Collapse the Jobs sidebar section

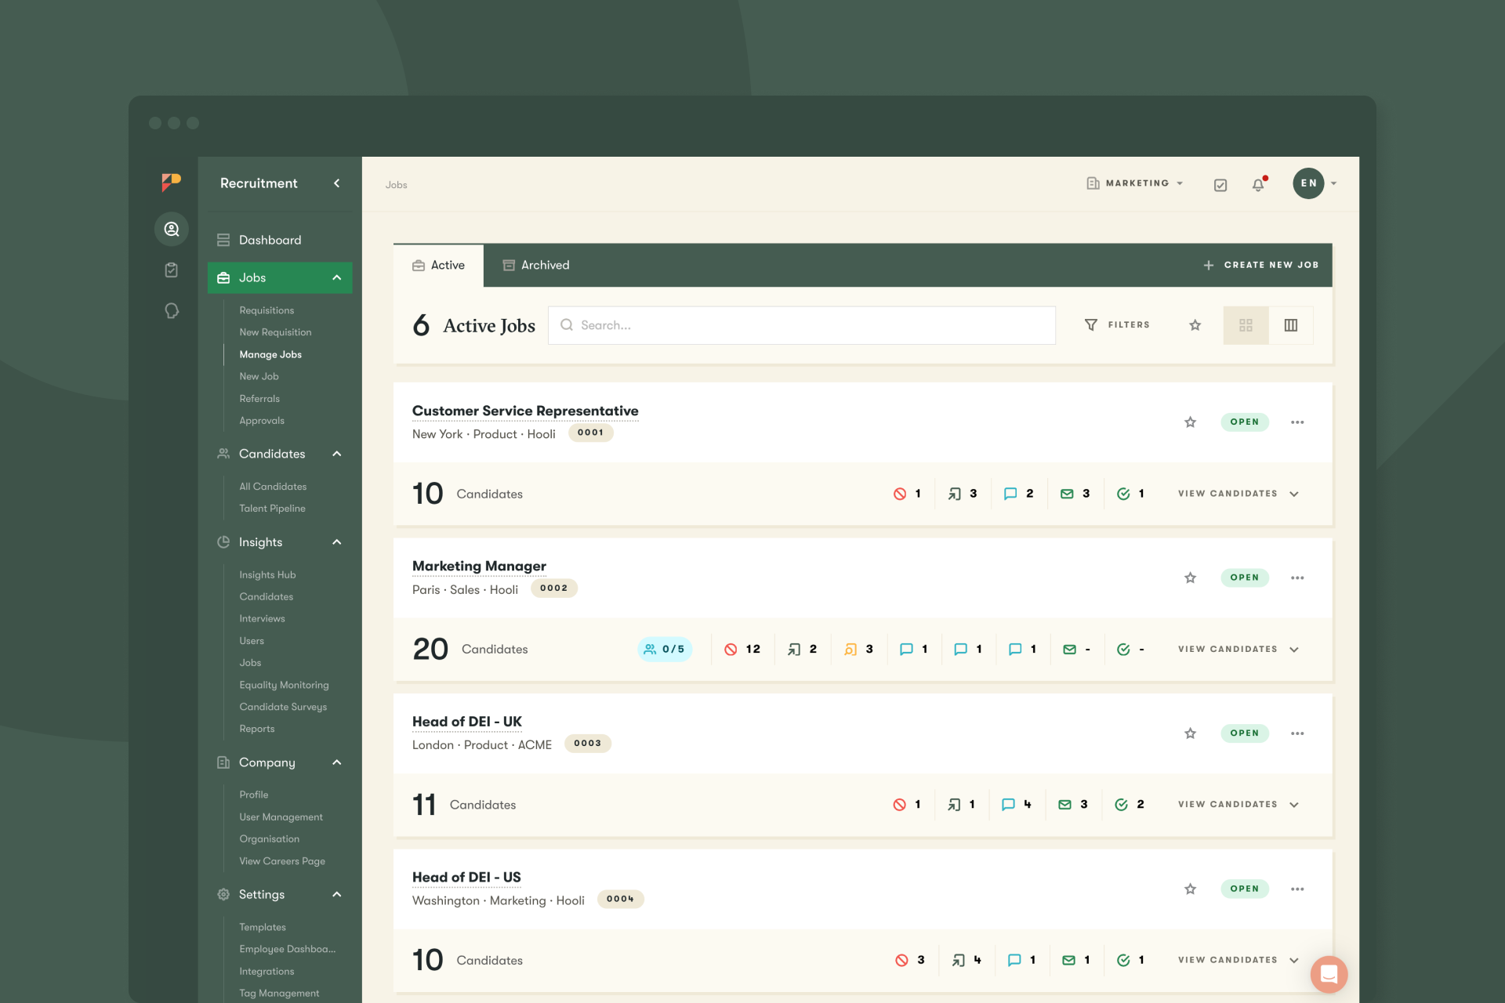click(x=337, y=277)
